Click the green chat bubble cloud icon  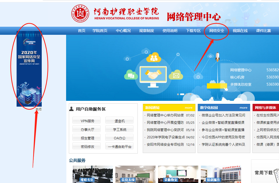click(131, 75)
